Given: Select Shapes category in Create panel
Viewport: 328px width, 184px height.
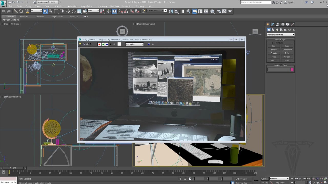Looking at the screenshot, I should pos(273,30).
